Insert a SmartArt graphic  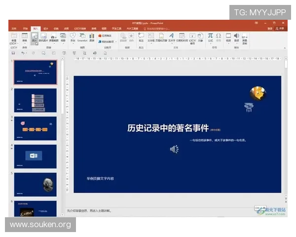(82, 38)
